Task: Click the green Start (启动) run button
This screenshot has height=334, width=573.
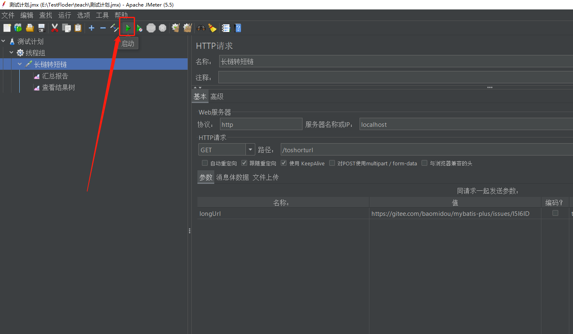Action: pyautogui.click(x=128, y=28)
